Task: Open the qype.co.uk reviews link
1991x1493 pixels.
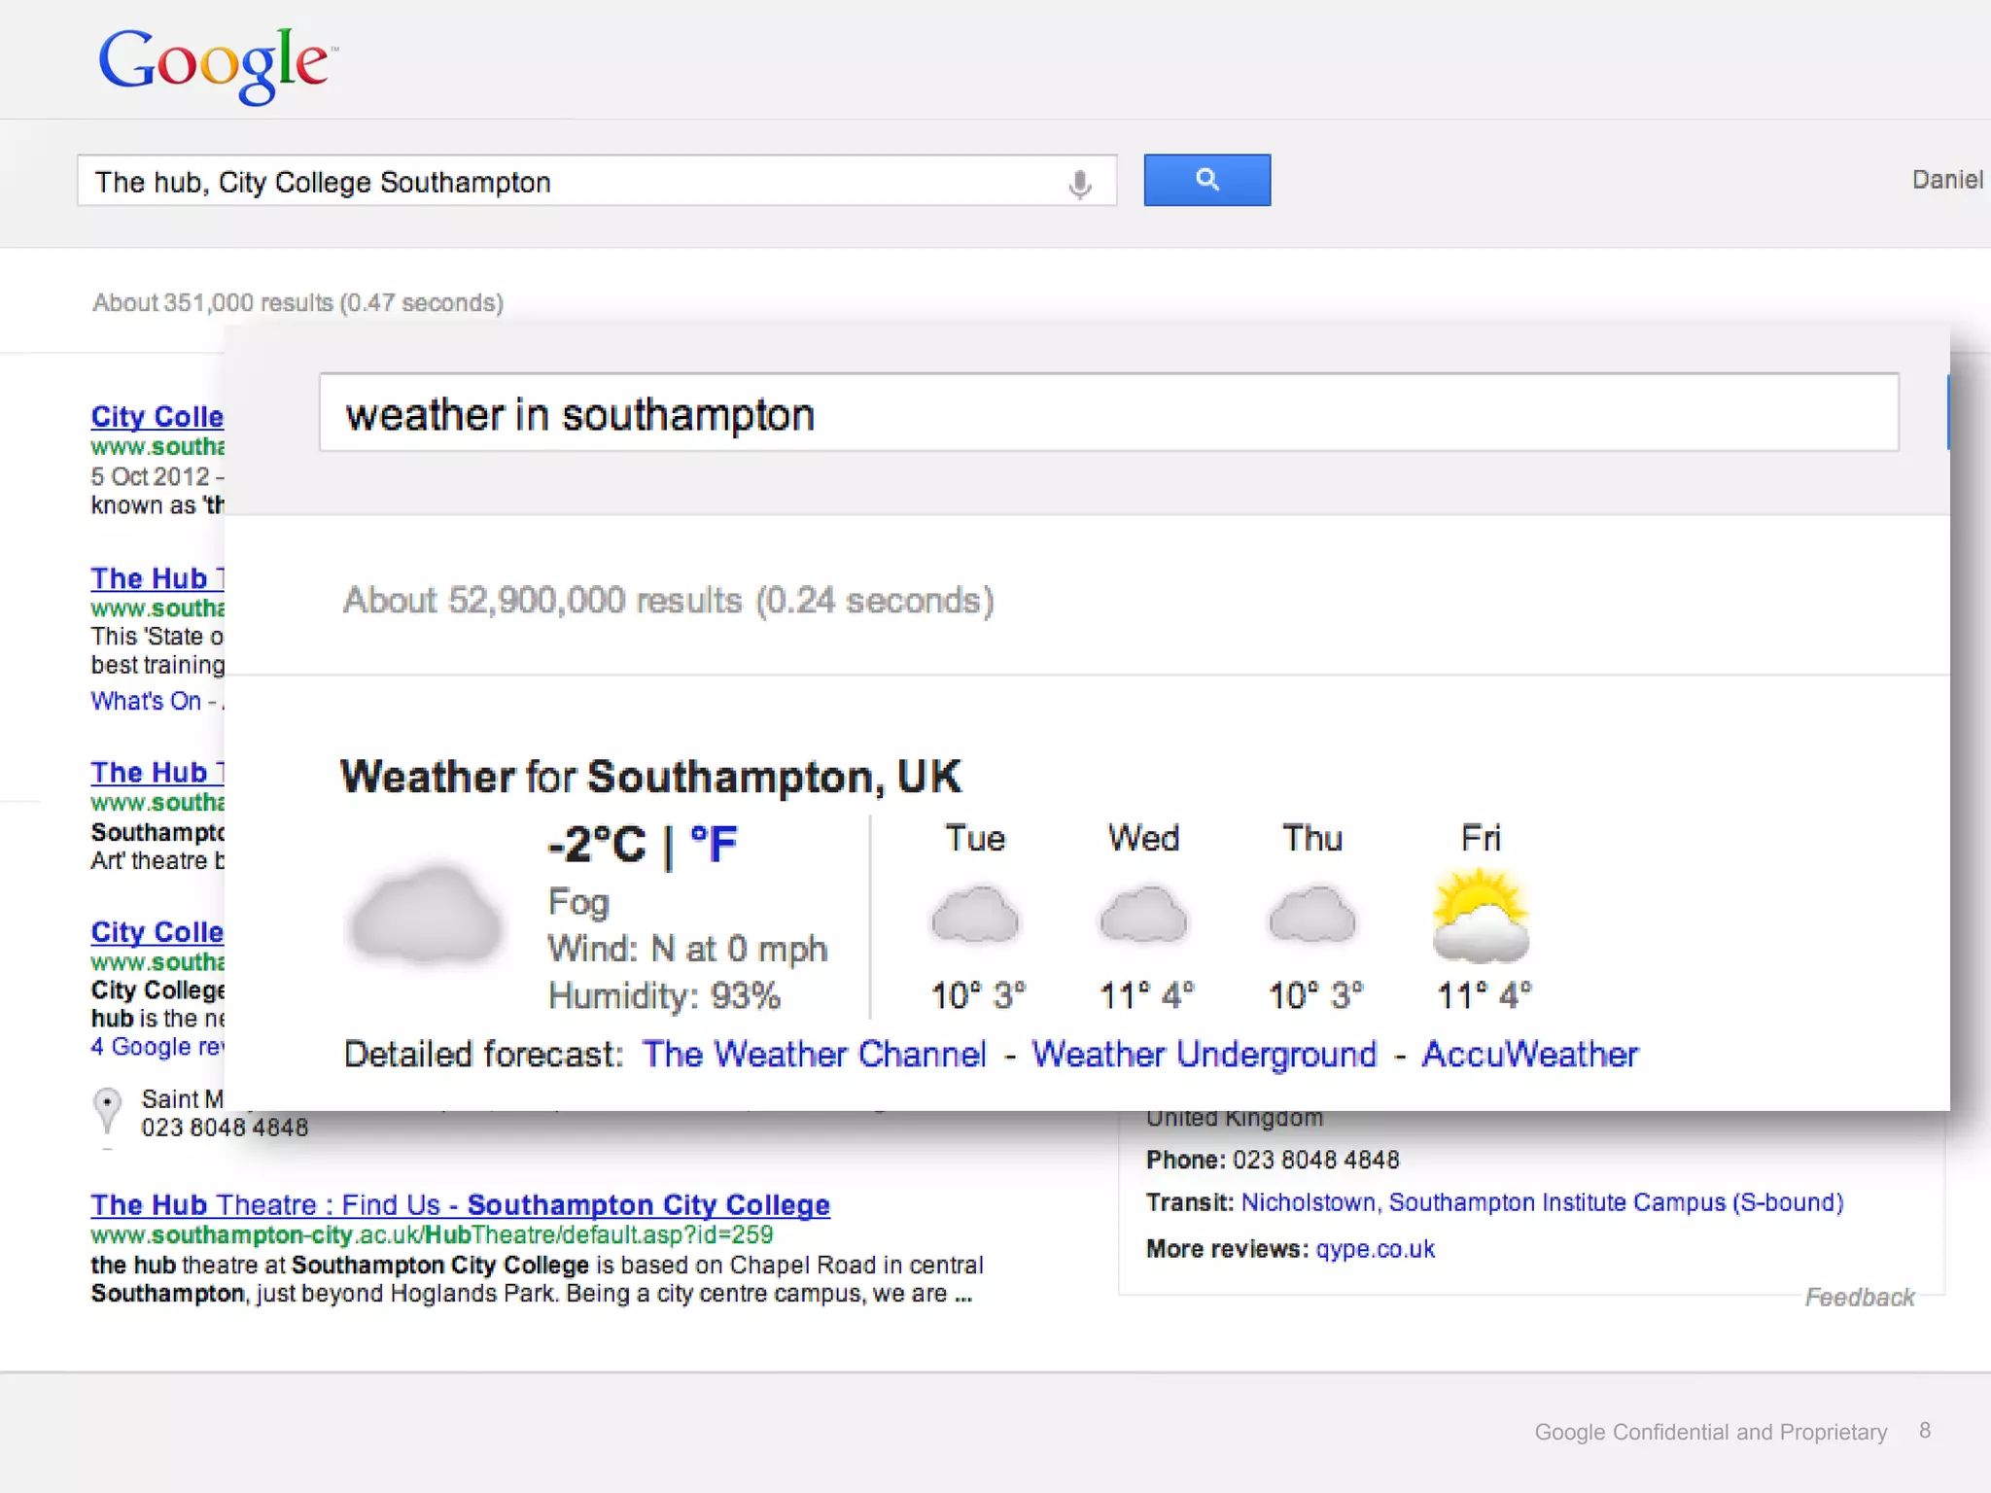Action: tap(1375, 1249)
